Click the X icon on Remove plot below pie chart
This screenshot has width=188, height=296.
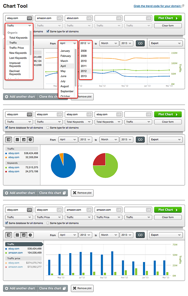tap(75, 193)
